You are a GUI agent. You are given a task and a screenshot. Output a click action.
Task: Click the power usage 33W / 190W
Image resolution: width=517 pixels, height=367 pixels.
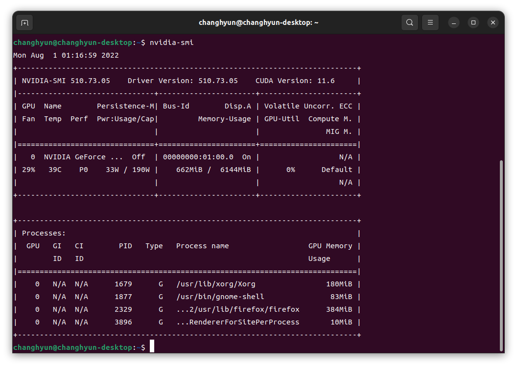click(128, 170)
